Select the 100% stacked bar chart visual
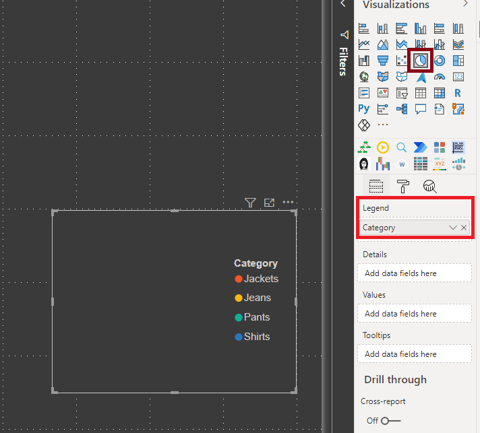Image resolution: width=480 pixels, height=433 pixels. pos(440,28)
